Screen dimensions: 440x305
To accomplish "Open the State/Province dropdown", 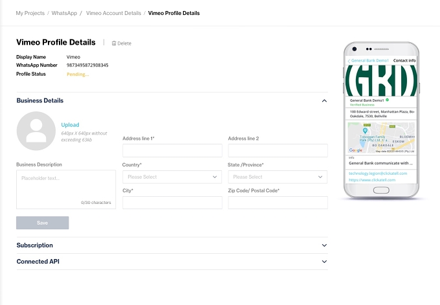I will [278, 177].
